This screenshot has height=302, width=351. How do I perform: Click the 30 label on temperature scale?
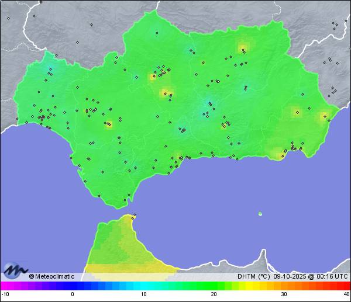tap(284, 294)
